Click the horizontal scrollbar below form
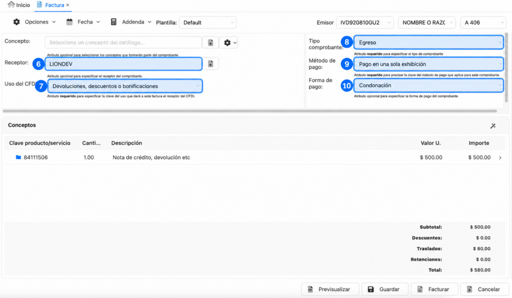Viewport: 512px width, 298px height. [250, 111]
